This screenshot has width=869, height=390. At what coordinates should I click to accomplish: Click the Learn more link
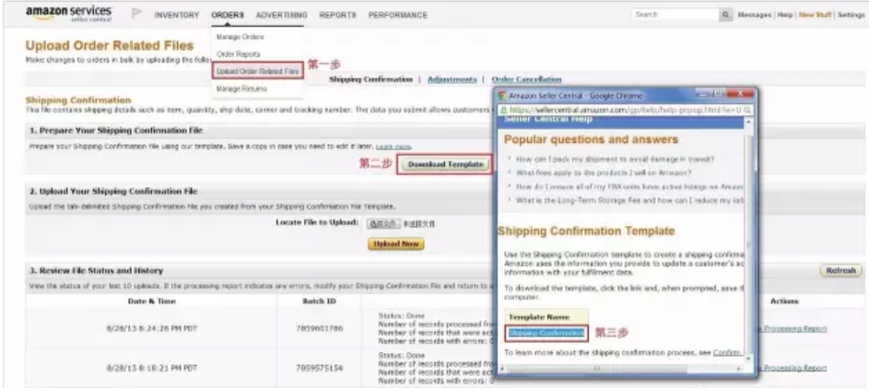tap(393, 147)
